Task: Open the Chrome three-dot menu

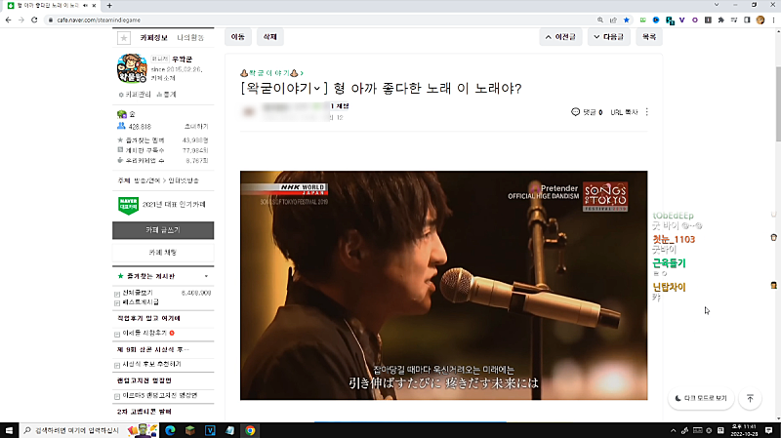Action: pos(773,20)
